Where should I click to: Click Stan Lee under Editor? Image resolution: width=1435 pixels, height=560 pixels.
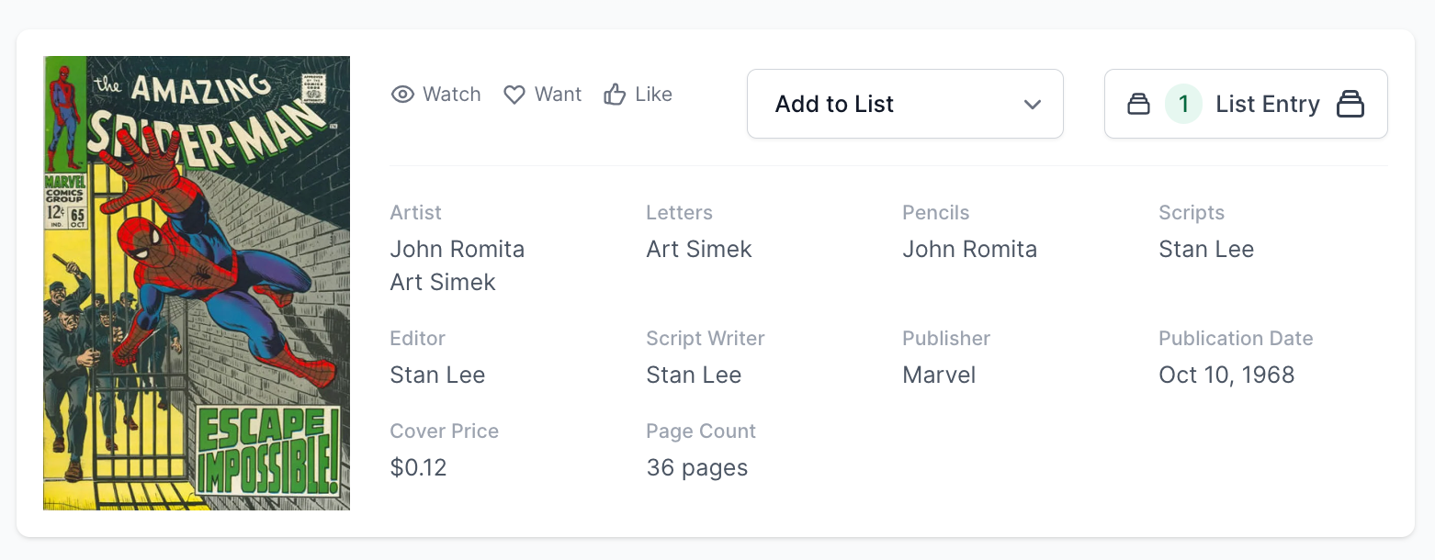point(437,375)
